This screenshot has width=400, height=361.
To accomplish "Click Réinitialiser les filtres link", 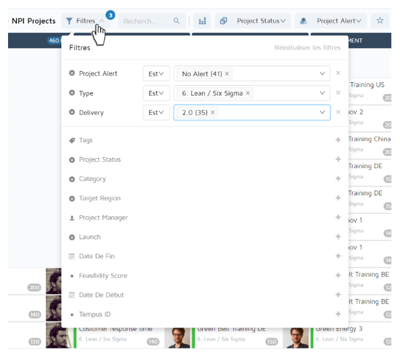I will [307, 48].
